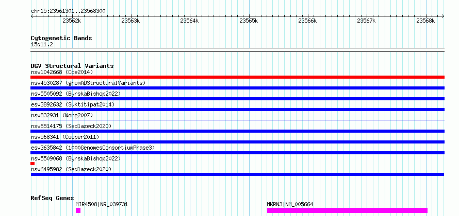
Task: Select the nsv6495982 (Sedlazeck2020) variant bar
Action: (x=237, y=174)
